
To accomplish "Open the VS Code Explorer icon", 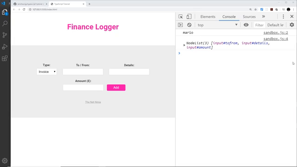I will click(5, 13).
